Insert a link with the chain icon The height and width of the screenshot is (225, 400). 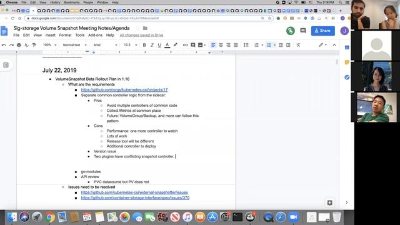coord(186,45)
